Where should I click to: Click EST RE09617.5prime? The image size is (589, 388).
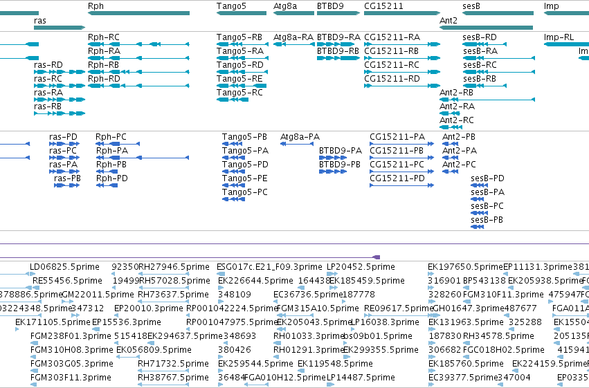[399, 308]
